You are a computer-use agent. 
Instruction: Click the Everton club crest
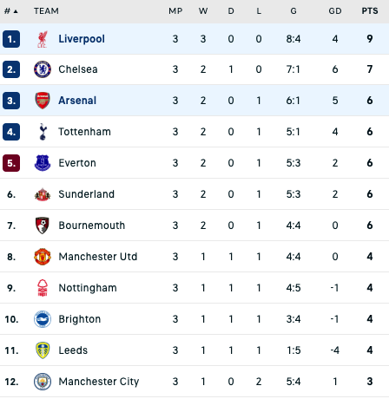tap(43, 163)
